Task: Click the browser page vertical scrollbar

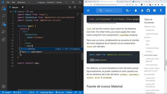Action: [166, 63]
